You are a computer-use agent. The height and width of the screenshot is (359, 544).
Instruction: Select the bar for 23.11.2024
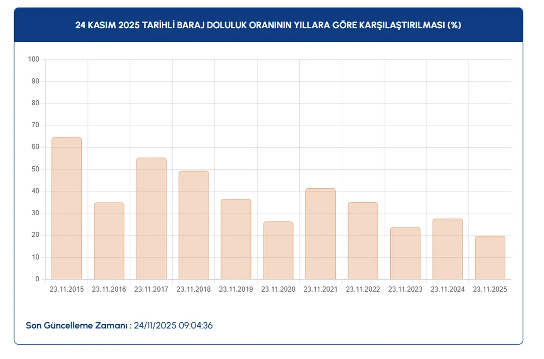coord(448,249)
